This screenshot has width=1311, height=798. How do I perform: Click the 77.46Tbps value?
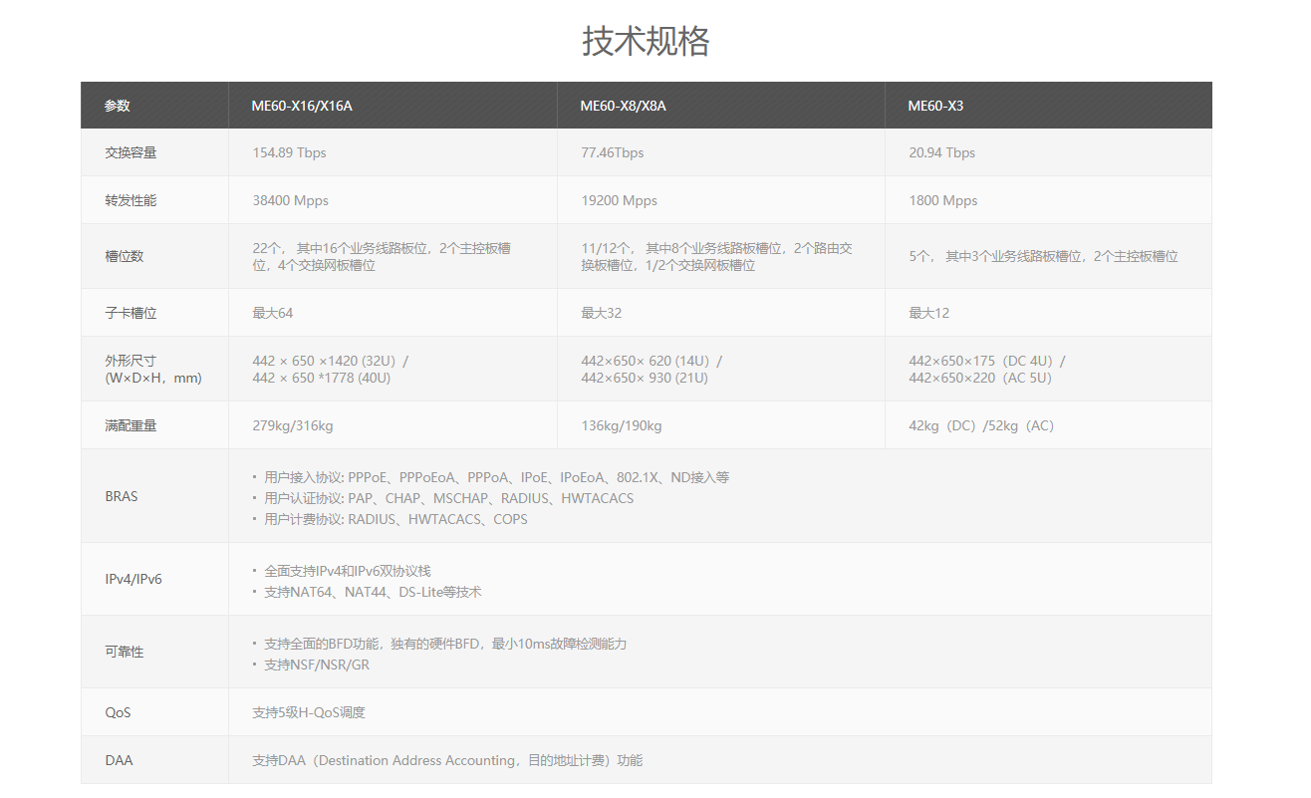point(613,152)
